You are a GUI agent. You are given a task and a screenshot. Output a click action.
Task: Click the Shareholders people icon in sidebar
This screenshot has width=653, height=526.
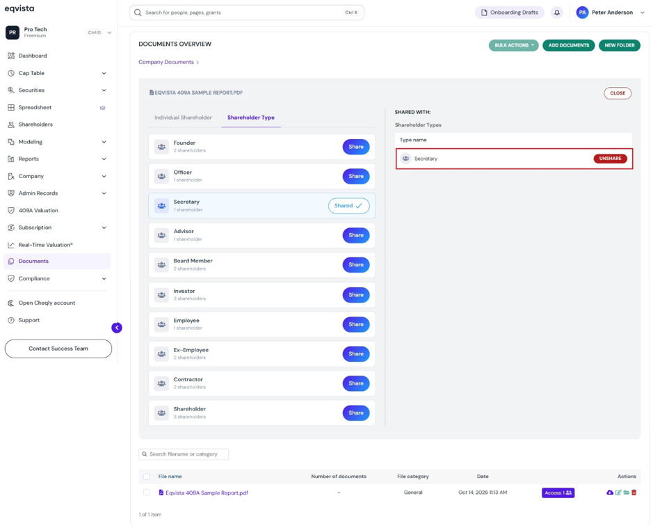(11, 125)
